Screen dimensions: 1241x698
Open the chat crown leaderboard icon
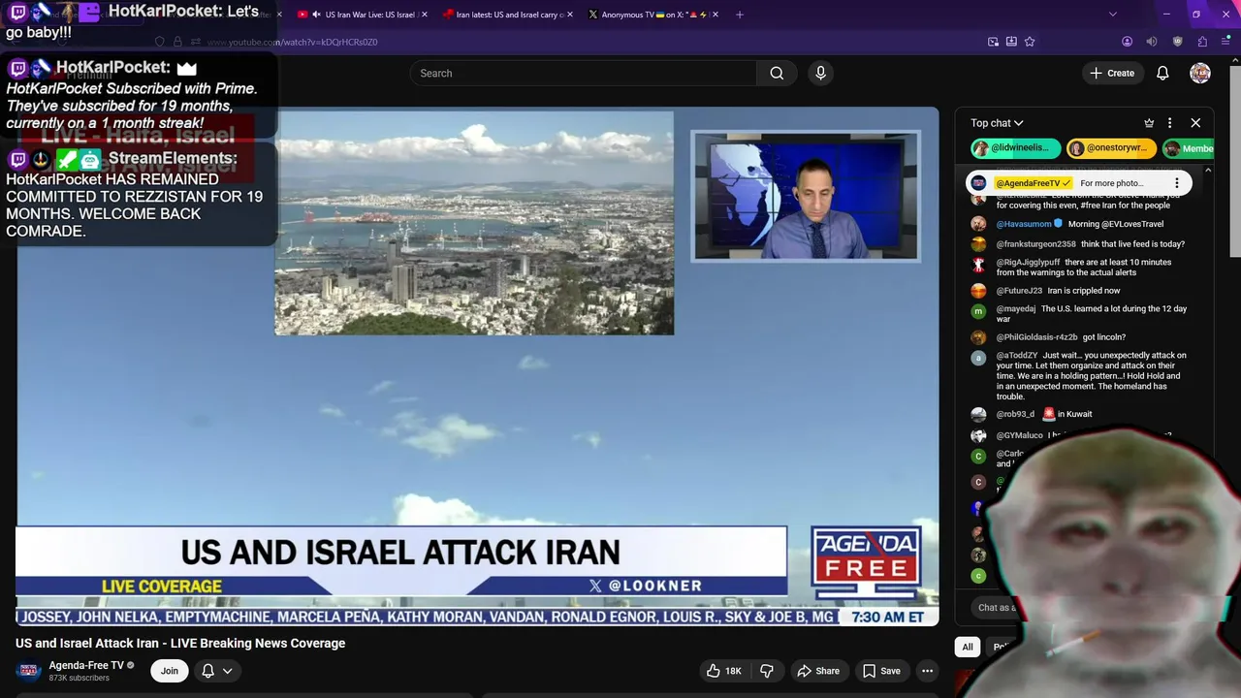[1149, 123]
